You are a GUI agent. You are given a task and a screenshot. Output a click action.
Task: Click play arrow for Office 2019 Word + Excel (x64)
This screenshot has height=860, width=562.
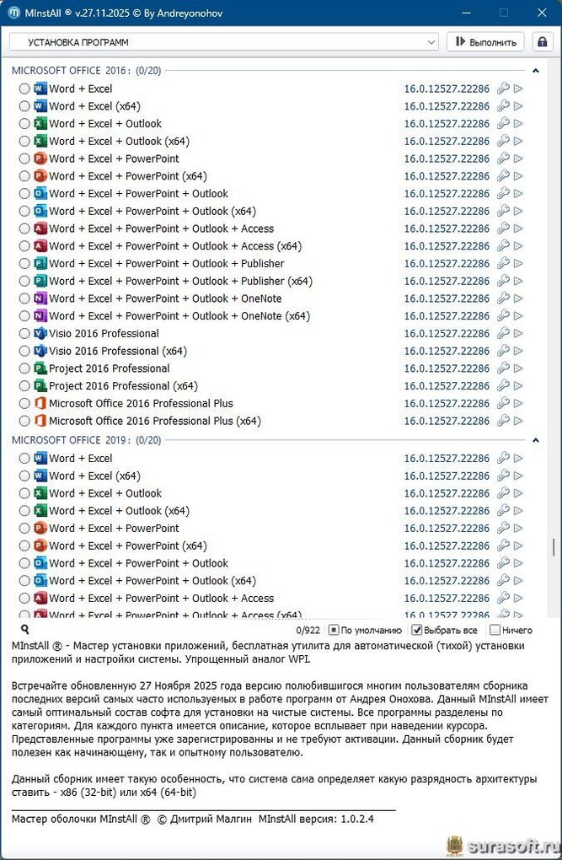click(x=518, y=476)
